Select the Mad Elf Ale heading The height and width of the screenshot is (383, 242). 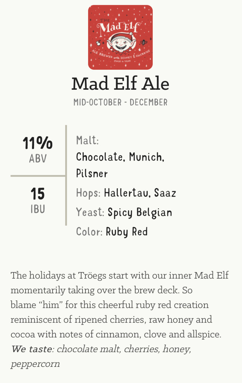(120, 83)
